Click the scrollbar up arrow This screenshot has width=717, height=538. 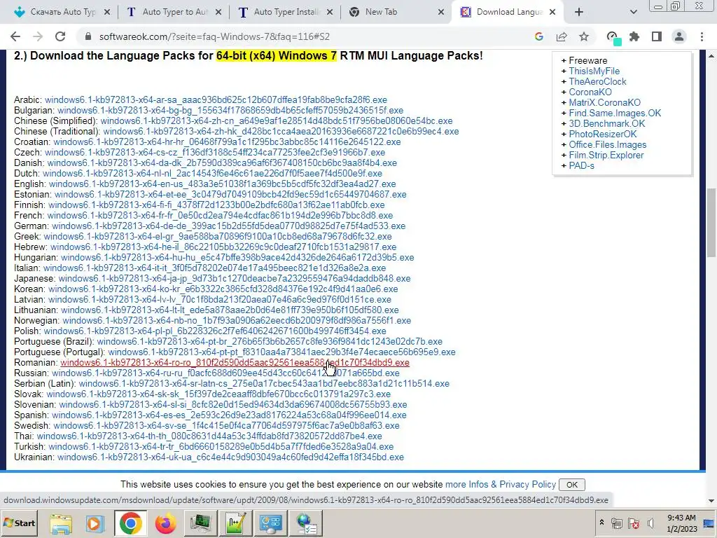point(711,56)
